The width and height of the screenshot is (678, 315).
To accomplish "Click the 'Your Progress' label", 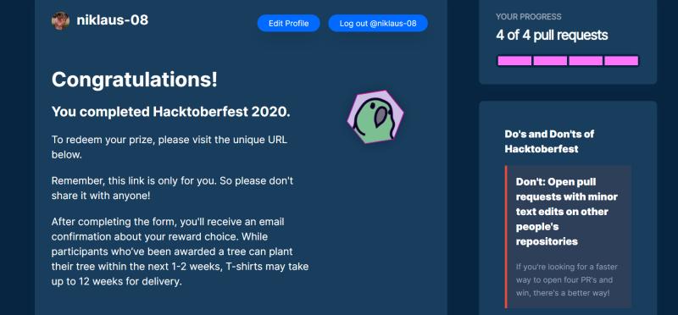I will point(528,17).
